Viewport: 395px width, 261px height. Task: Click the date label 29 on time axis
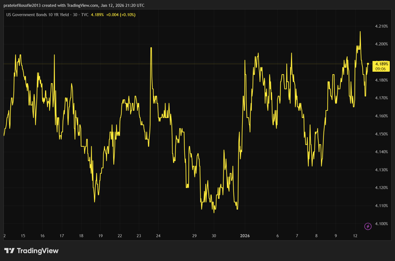pyautogui.click(x=194, y=236)
